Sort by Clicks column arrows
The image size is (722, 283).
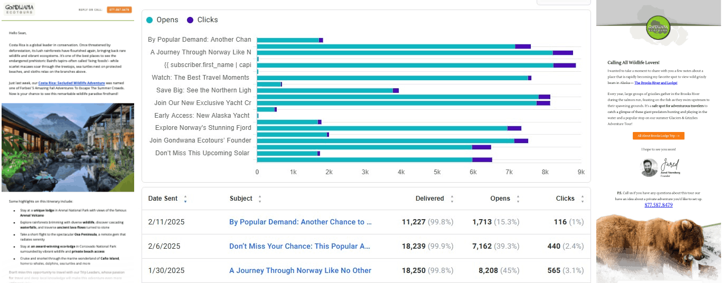pos(582,199)
